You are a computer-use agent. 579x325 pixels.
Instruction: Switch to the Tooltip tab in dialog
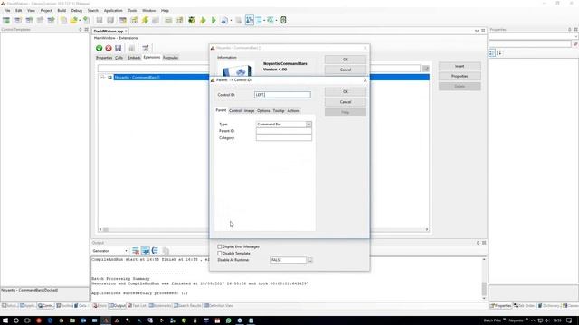(279, 110)
